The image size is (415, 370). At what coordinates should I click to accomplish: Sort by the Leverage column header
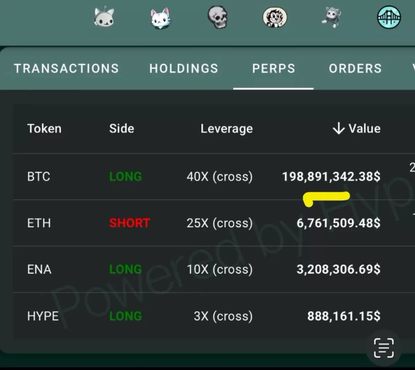pos(227,129)
